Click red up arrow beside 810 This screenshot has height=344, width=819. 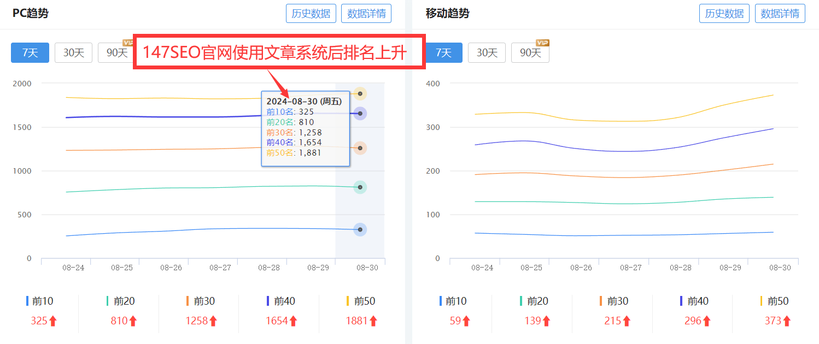(x=133, y=321)
